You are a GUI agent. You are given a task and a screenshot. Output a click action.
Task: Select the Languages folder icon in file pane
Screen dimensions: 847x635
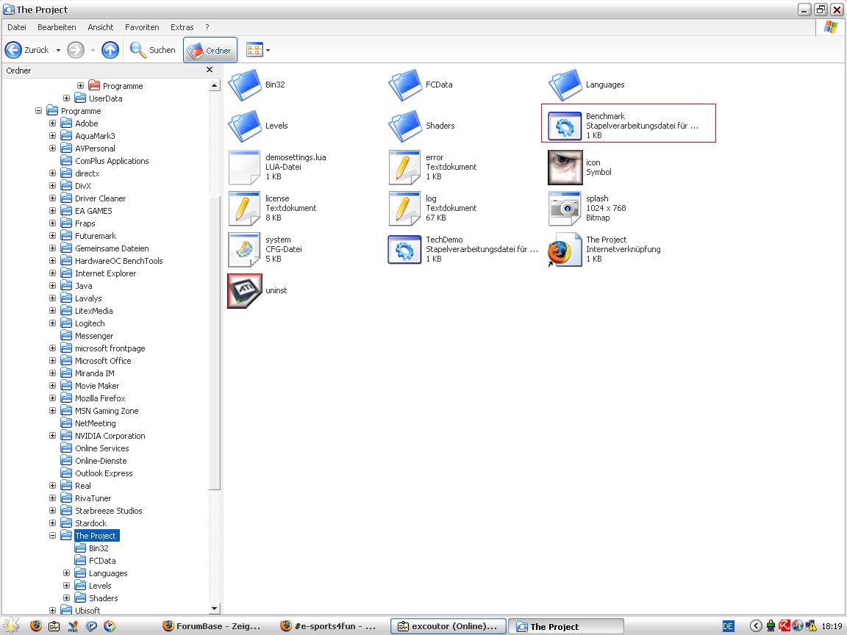(x=565, y=85)
